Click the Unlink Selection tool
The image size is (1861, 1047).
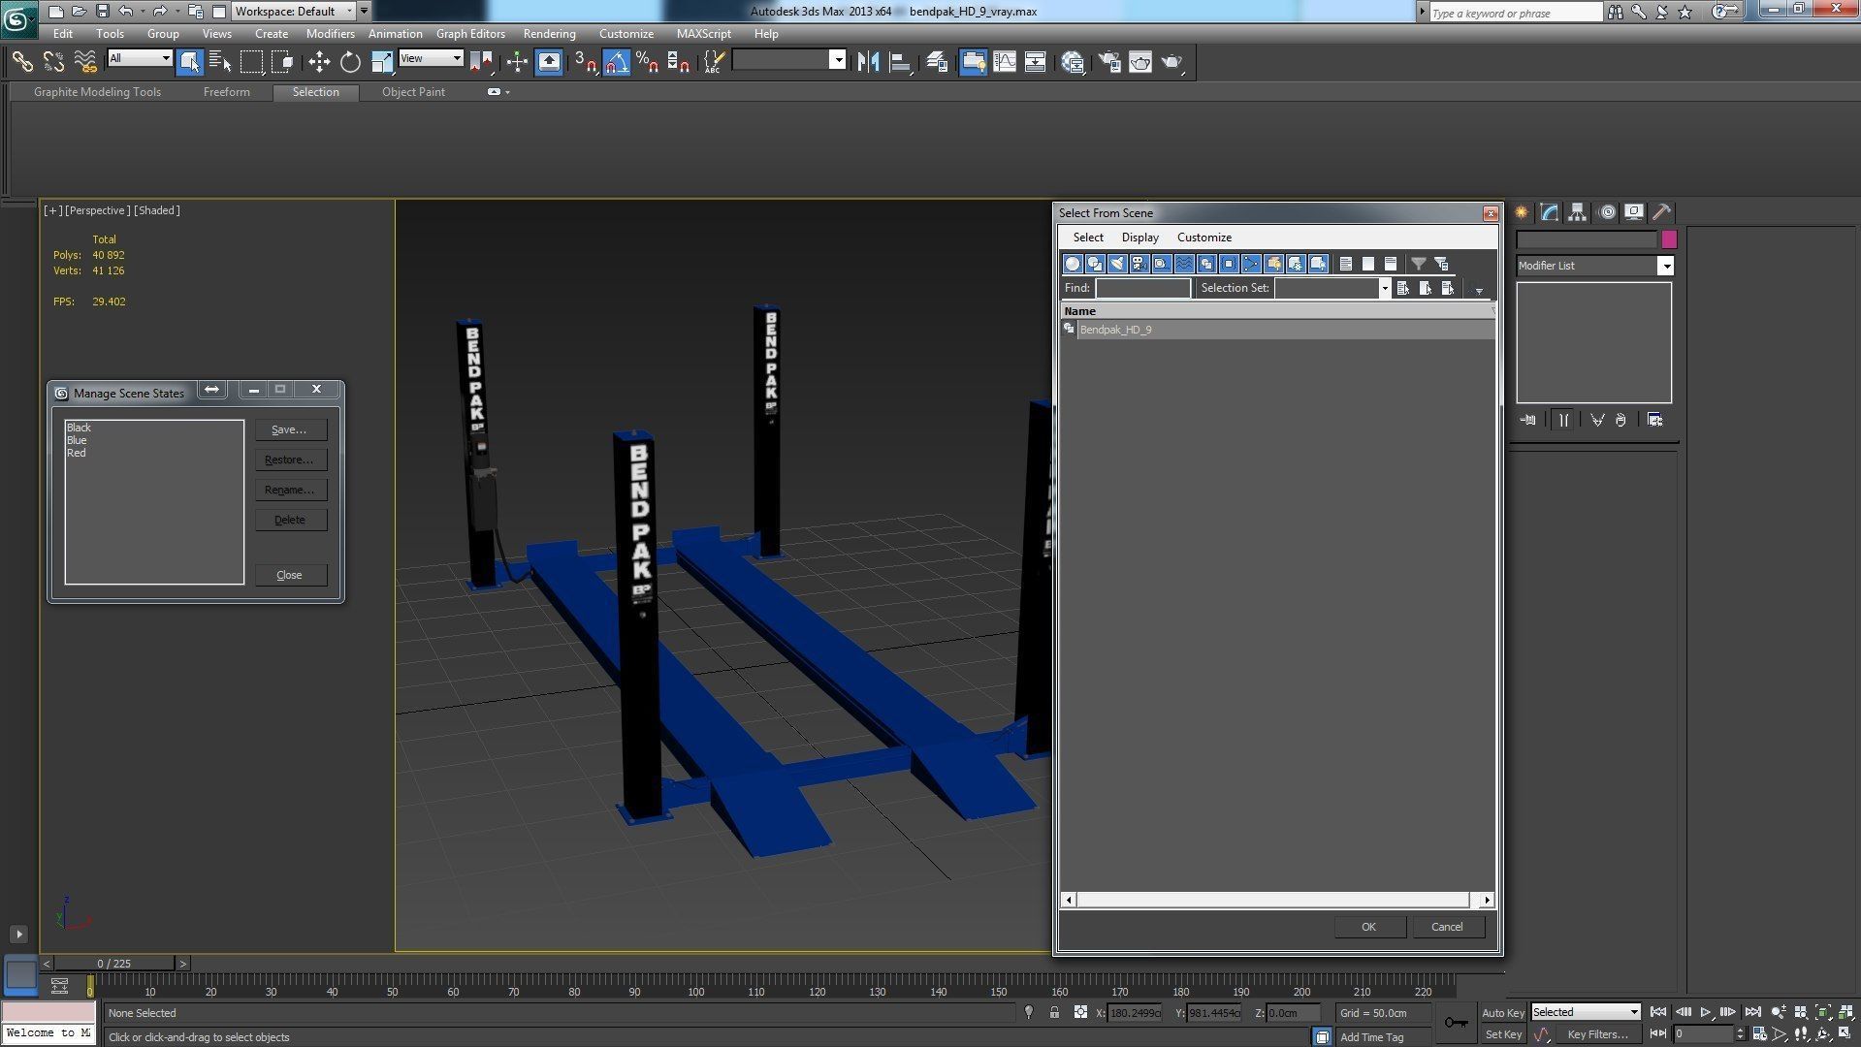click(53, 62)
